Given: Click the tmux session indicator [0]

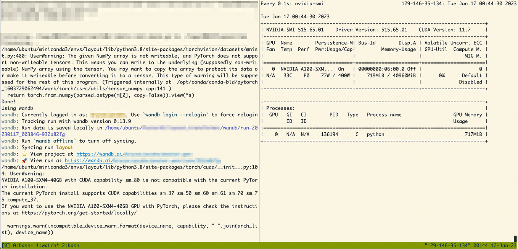Looking at the screenshot, I should pyautogui.click(x=6, y=245).
